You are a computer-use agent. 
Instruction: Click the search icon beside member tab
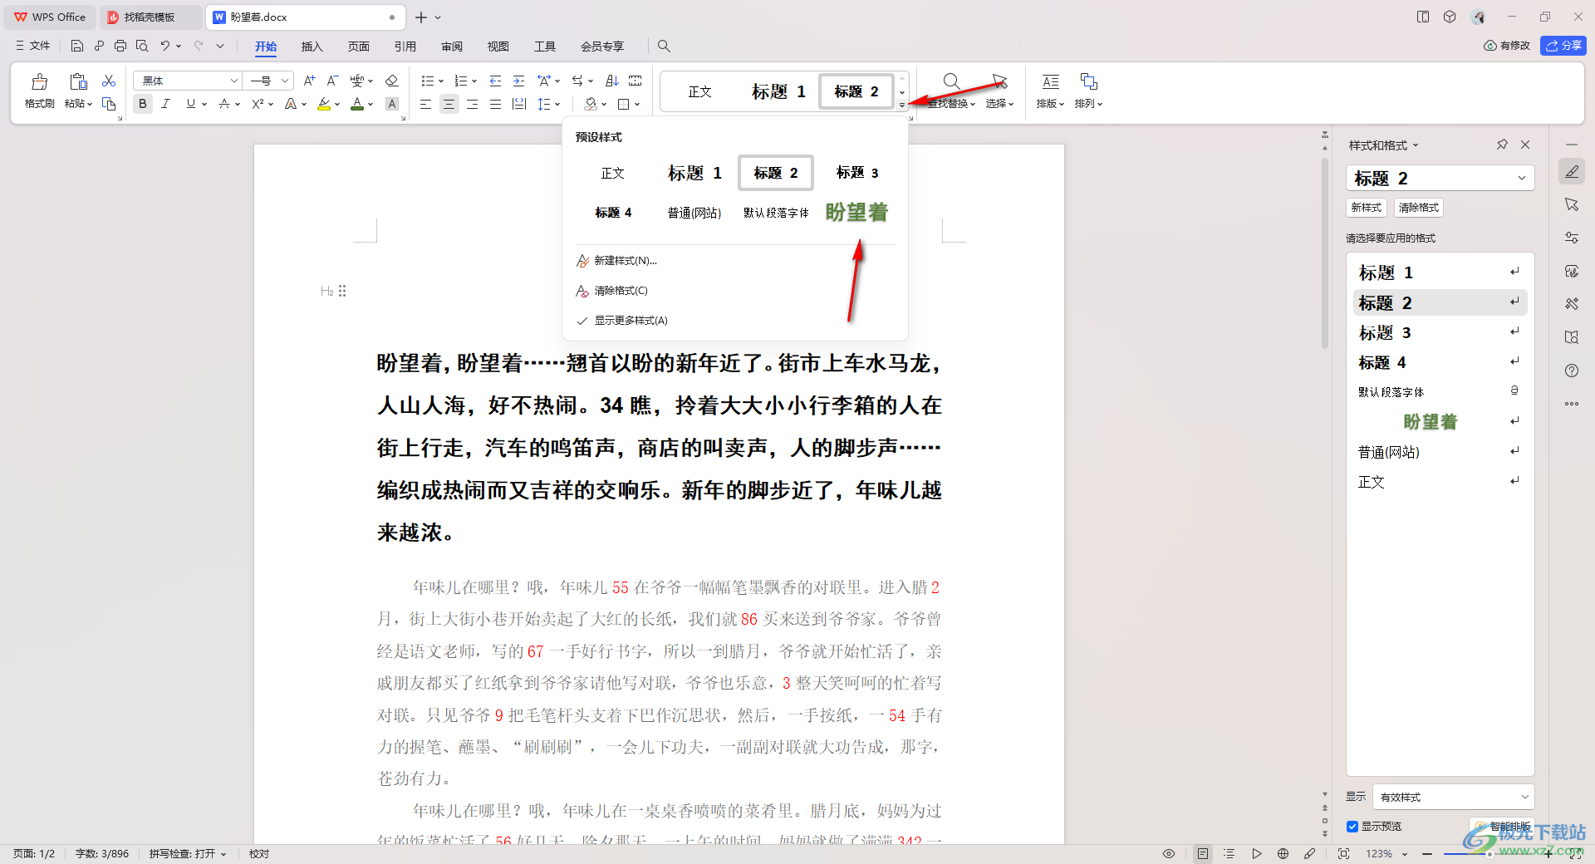(664, 46)
